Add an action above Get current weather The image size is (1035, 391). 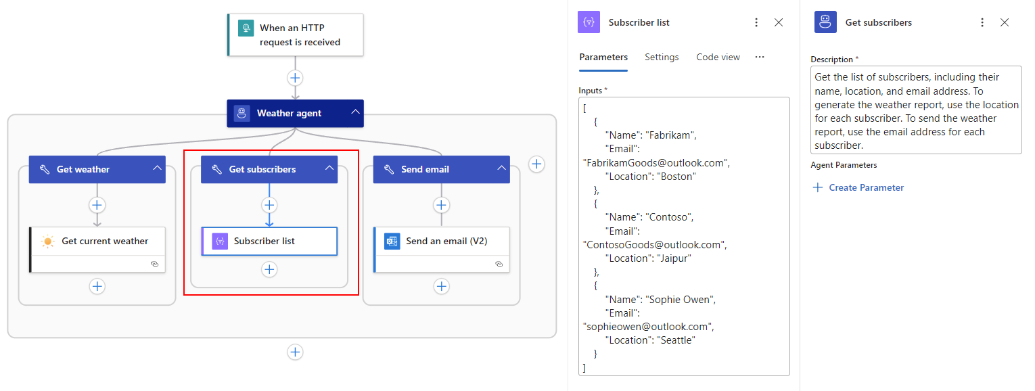(x=97, y=205)
